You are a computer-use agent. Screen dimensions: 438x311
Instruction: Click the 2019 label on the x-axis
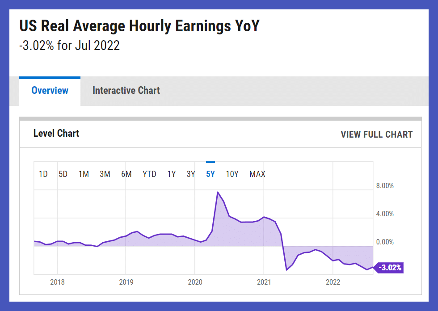tap(126, 282)
